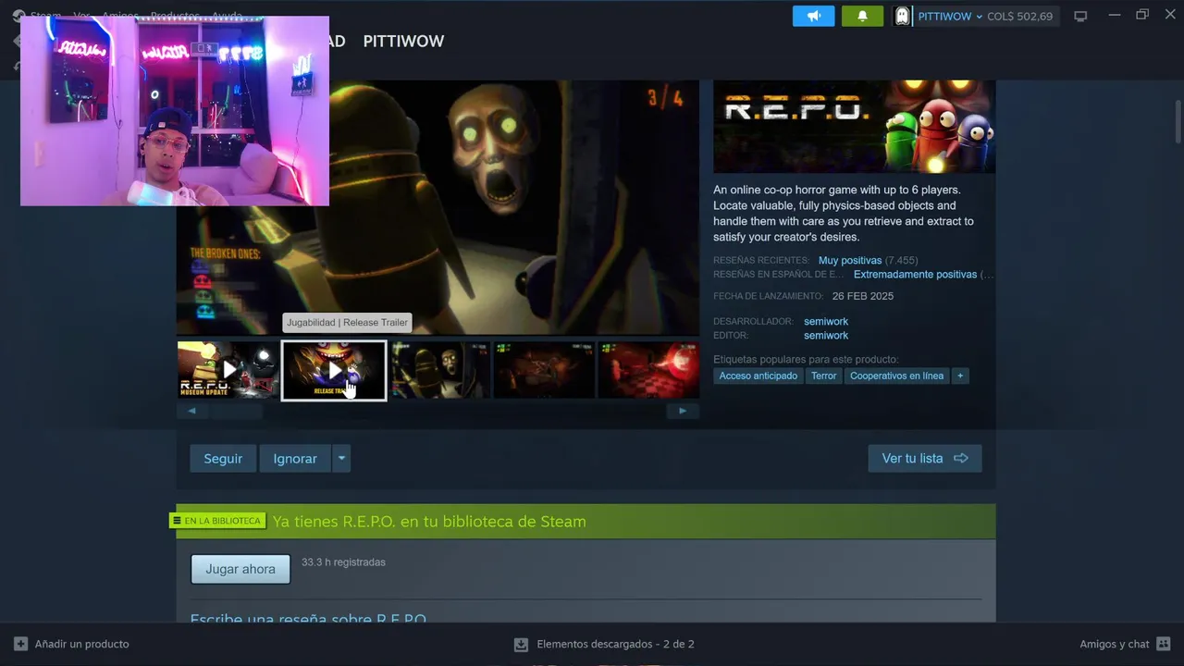Select the red screenshot thumbnail
This screenshot has width=1184, height=666.
coord(648,370)
